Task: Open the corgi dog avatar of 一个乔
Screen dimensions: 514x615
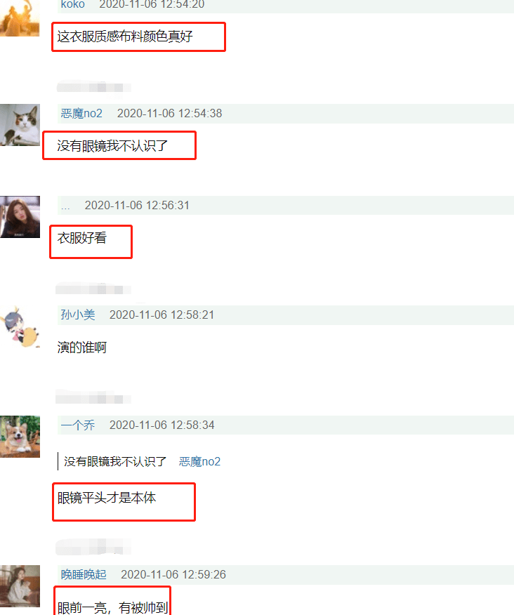Action: point(20,437)
